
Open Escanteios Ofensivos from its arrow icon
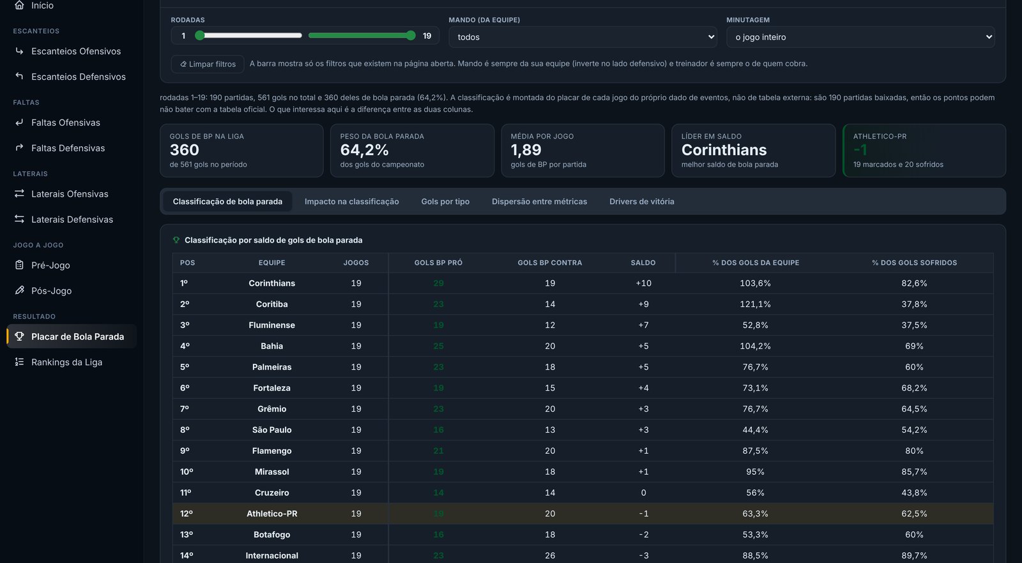pyautogui.click(x=19, y=51)
